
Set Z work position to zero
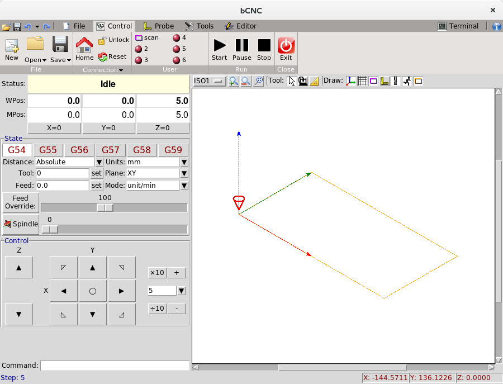pyautogui.click(x=163, y=128)
